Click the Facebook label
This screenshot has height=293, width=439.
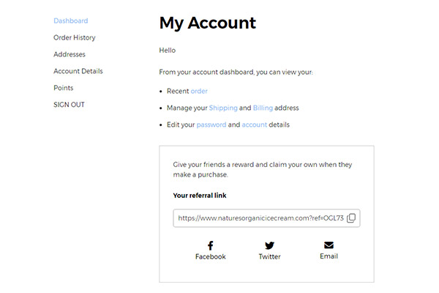[210, 256]
